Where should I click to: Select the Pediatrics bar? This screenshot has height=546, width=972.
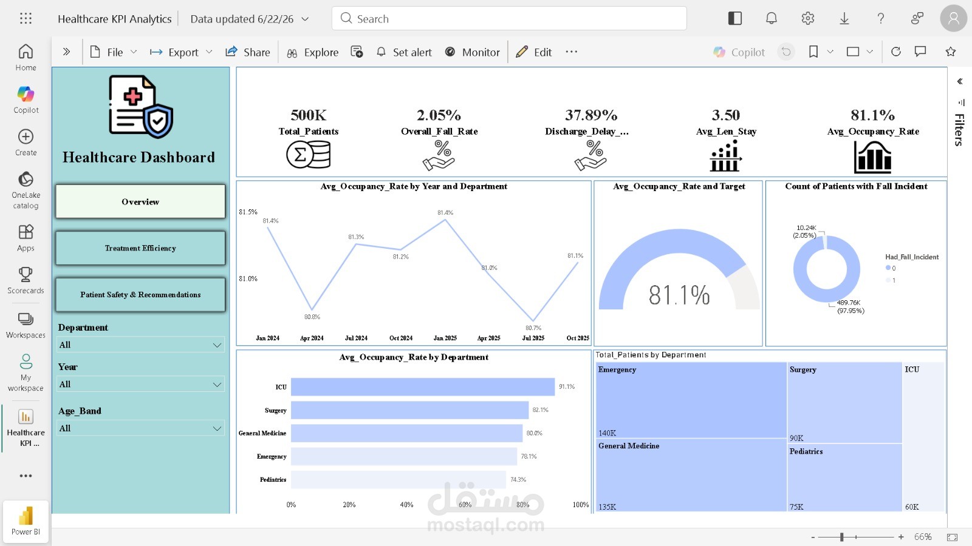click(399, 479)
